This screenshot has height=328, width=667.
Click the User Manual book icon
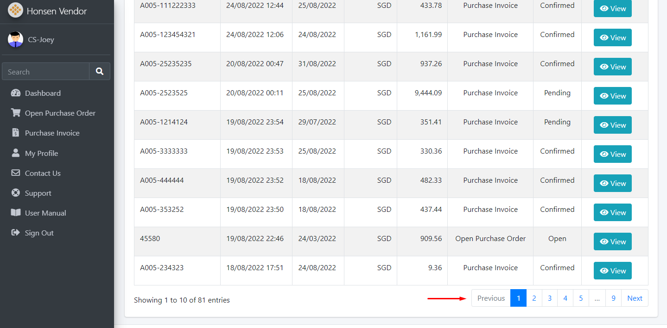(16, 213)
